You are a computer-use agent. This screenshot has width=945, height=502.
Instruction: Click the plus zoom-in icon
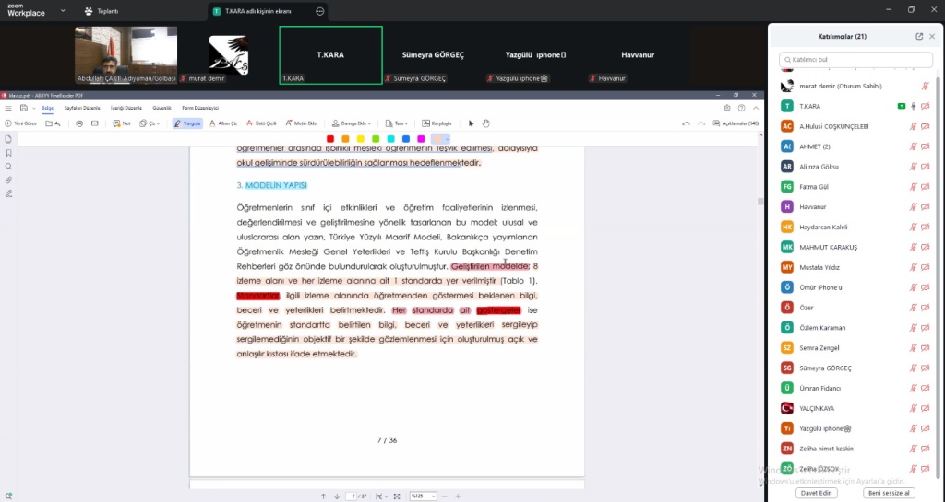[x=458, y=496]
